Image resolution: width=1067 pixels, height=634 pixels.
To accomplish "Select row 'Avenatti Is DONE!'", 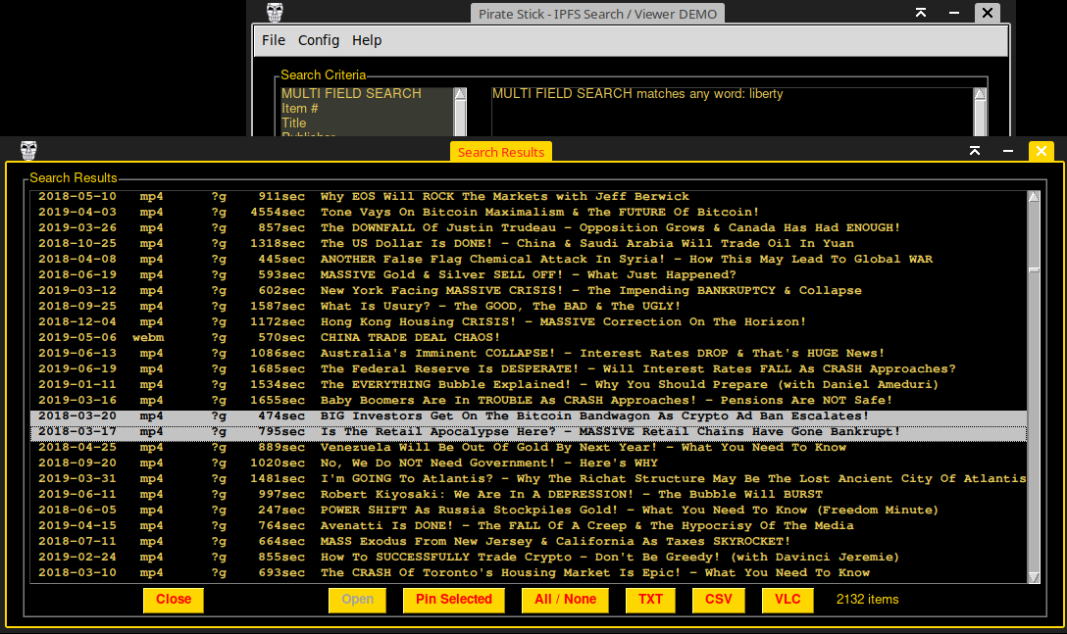I will (x=529, y=525).
